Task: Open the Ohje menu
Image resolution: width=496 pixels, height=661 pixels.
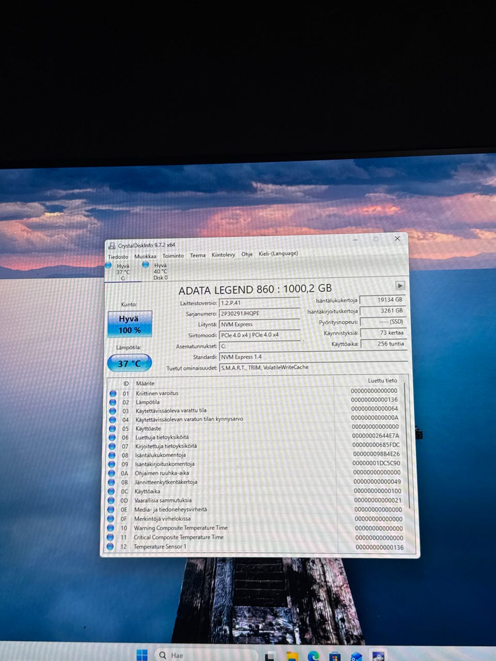Action: point(247,254)
